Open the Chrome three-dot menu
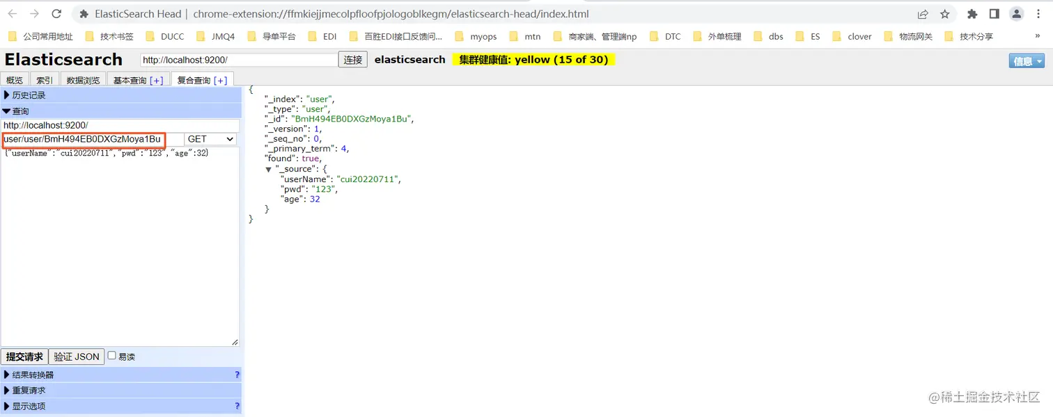Image resolution: width=1053 pixels, height=417 pixels. 1038,14
